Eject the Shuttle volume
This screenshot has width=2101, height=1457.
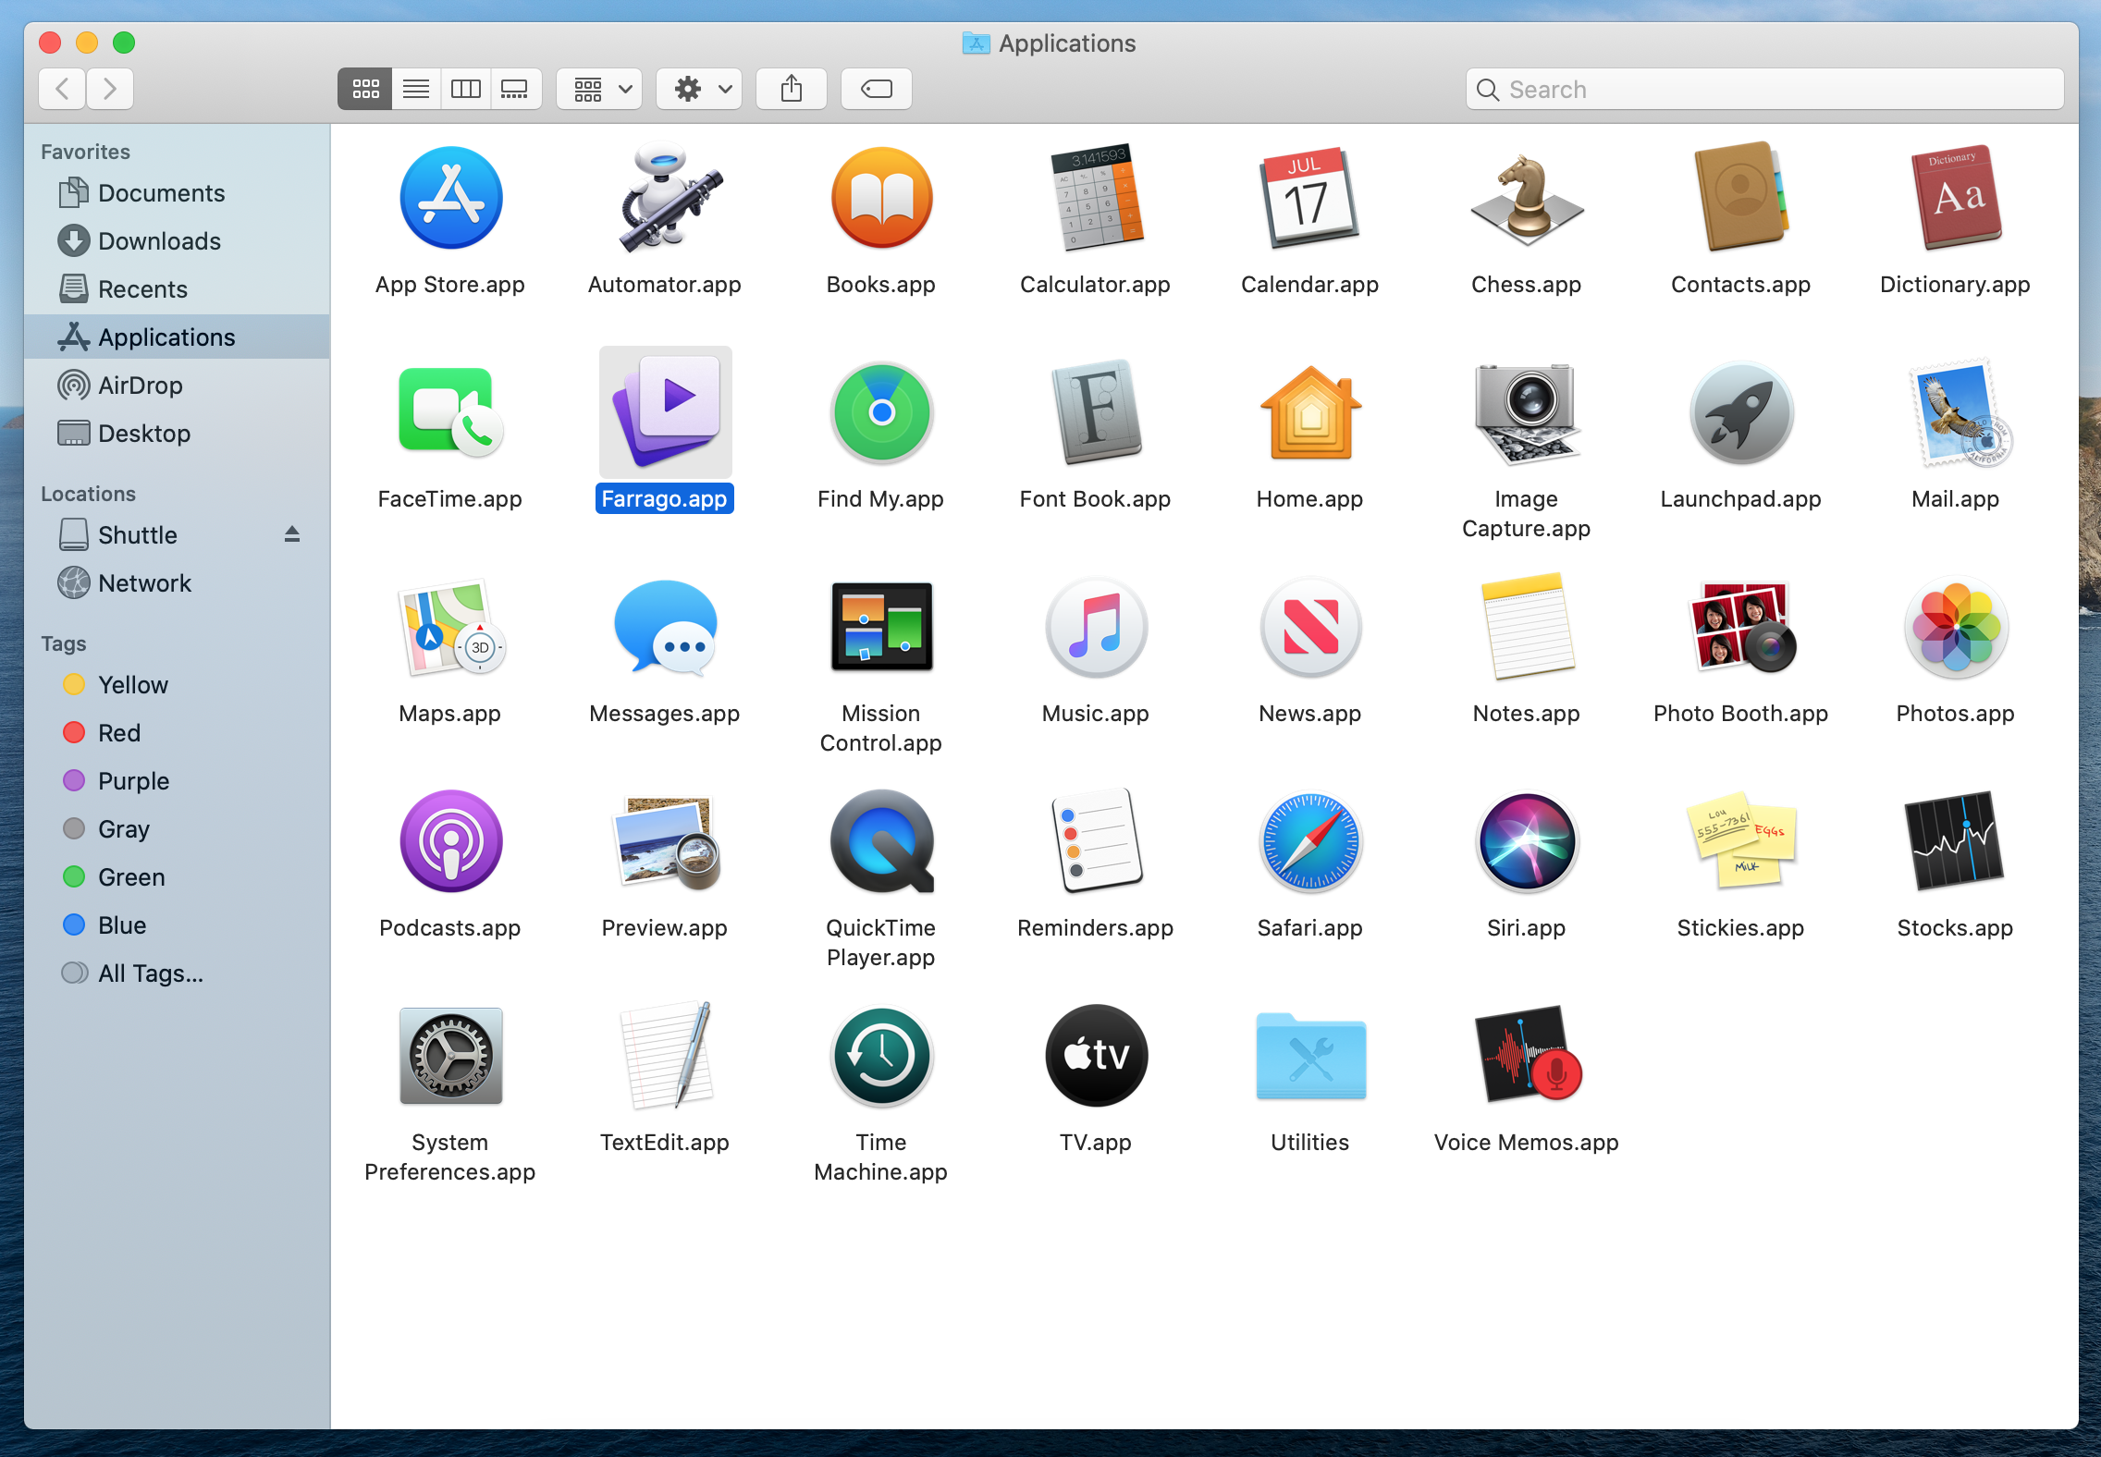pyautogui.click(x=292, y=534)
